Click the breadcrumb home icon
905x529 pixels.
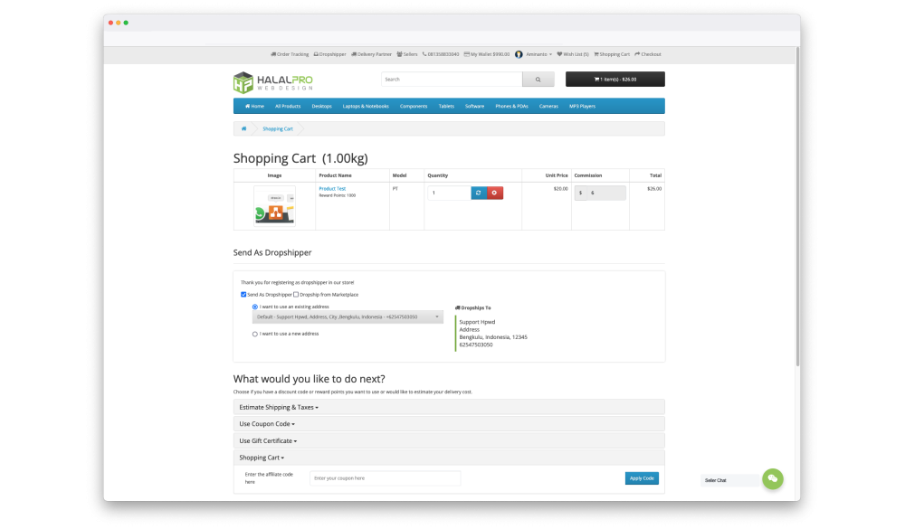243,128
